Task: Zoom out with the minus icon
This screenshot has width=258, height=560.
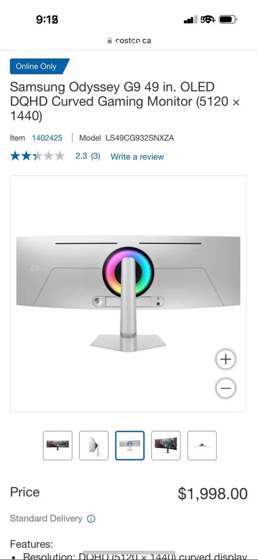Action: [226, 388]
